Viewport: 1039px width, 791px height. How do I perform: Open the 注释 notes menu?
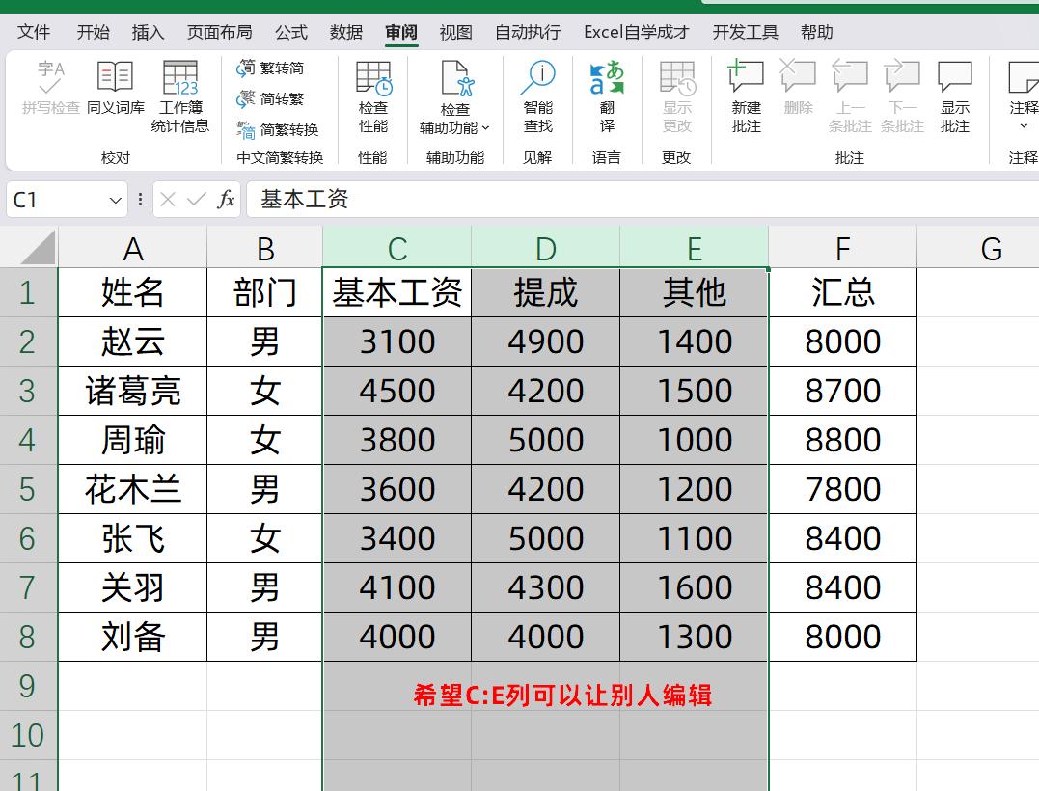1024,96
